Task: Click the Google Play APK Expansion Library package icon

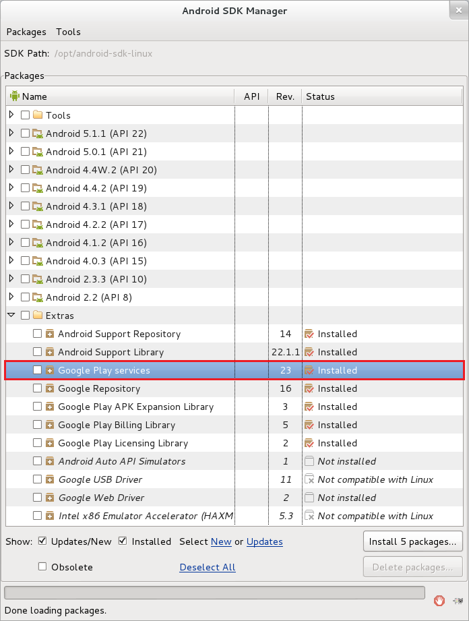Action: tap(50, 407)
